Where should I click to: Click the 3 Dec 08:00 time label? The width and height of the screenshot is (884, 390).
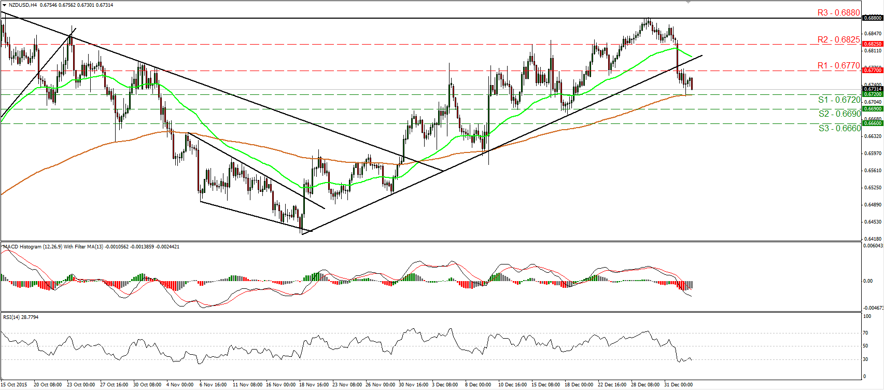[445, 385]
